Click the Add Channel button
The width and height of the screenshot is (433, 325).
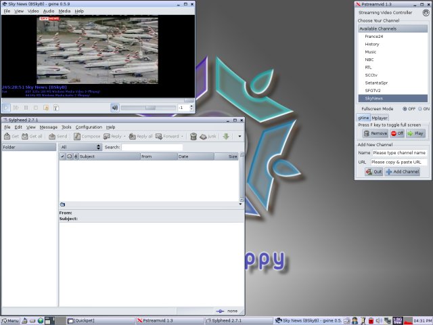tap(403, 171)
